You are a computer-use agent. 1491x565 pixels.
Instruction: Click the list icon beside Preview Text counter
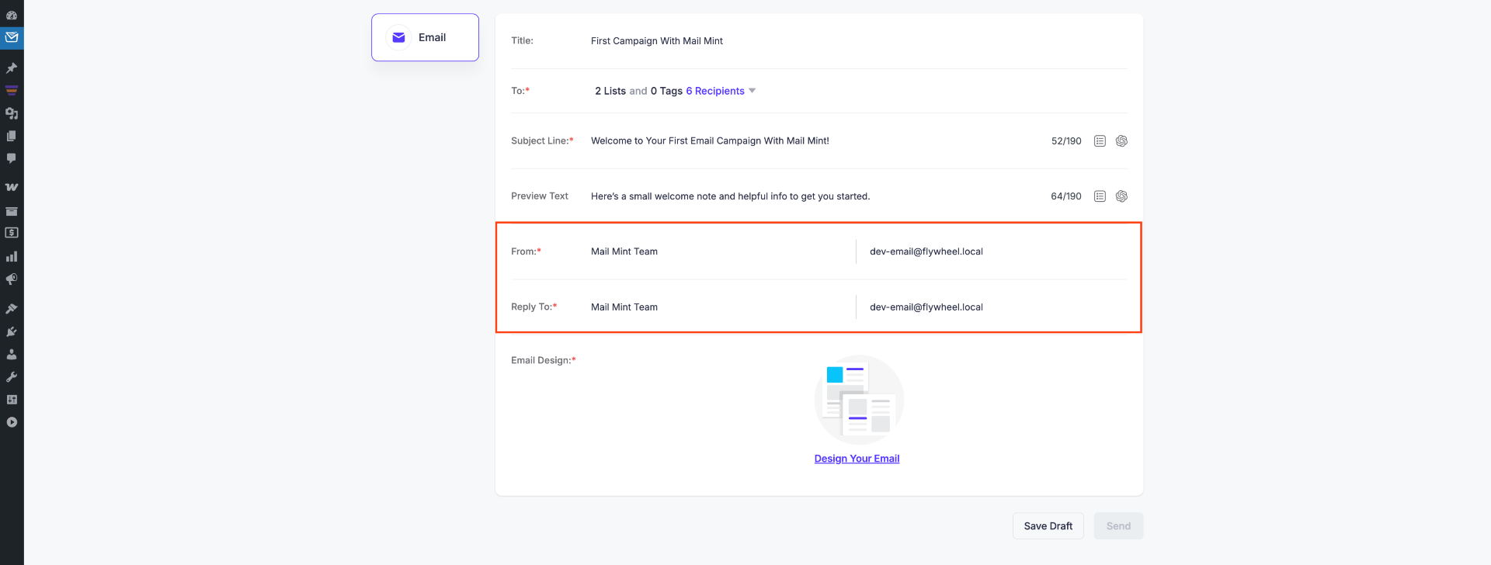[x=1100, y=196]
